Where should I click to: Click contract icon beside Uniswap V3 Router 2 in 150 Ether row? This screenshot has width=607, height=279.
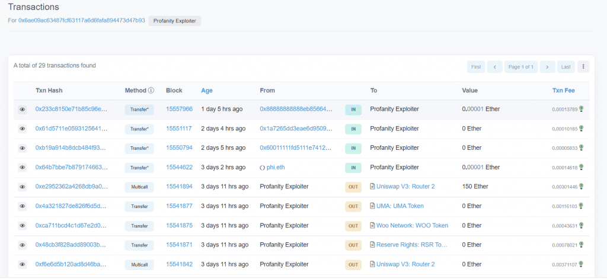coord(372,187)
